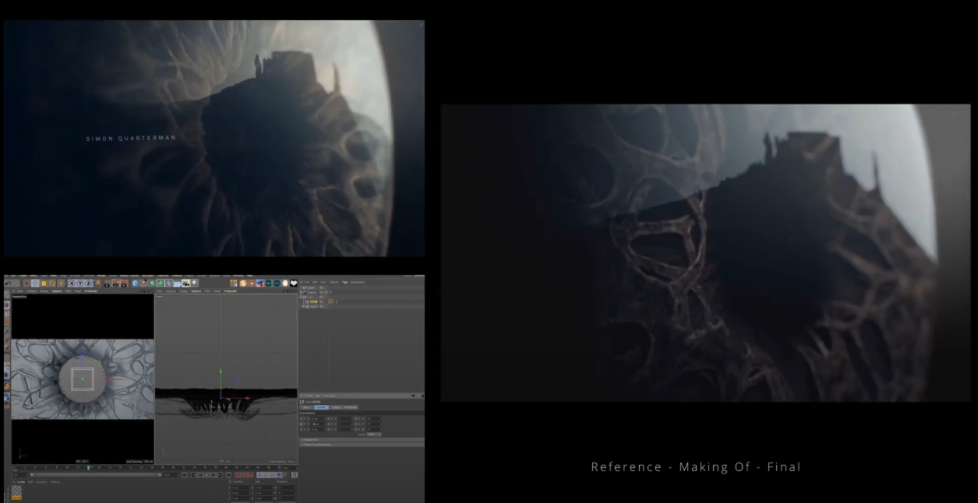Open Edit Render Settings clapperboard icon

point(125,283)
